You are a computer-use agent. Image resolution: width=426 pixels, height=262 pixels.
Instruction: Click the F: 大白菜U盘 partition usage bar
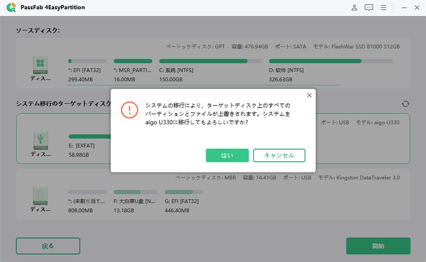pyautogui.click(x=135, y=192)
